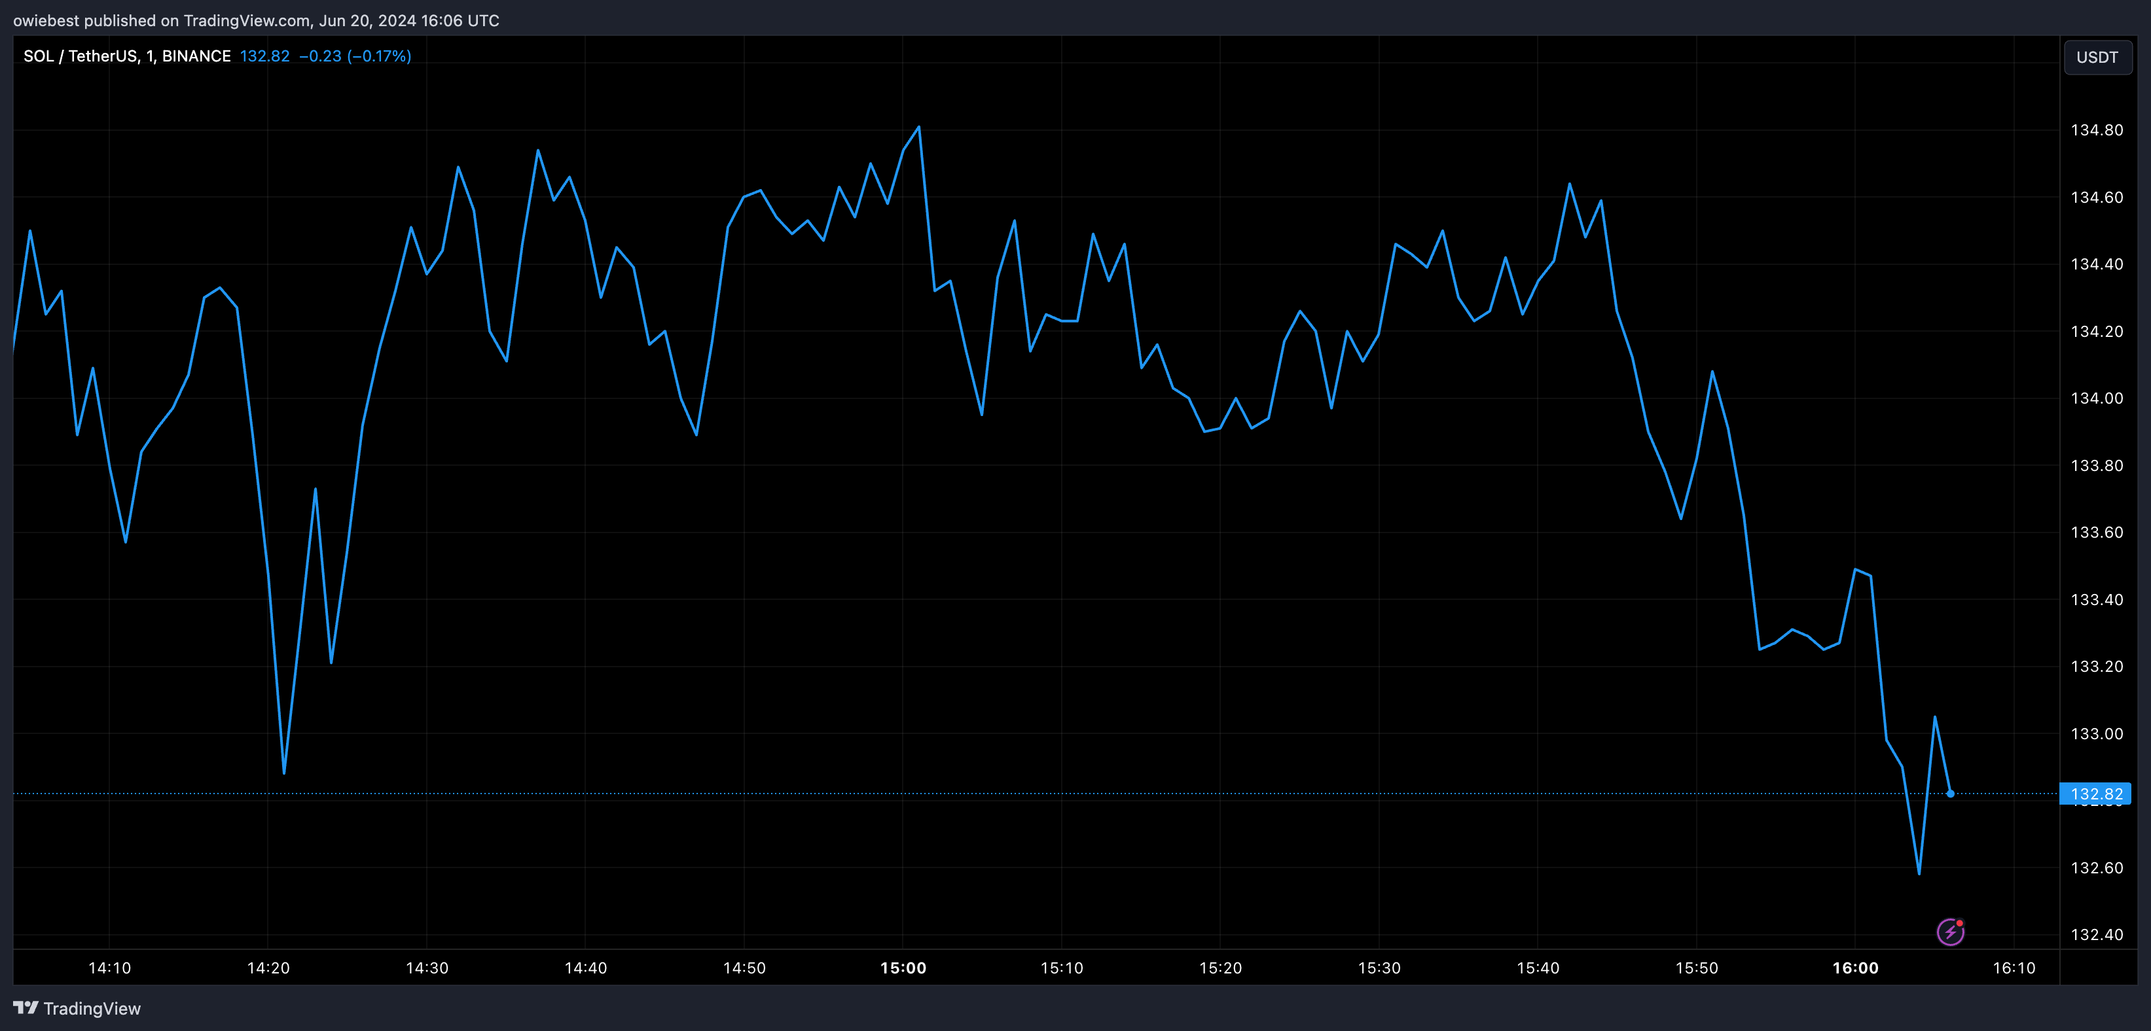The image size is (2151, 1031).
Task: Click the 14:10 time axis label
Action: coord(109,968)
